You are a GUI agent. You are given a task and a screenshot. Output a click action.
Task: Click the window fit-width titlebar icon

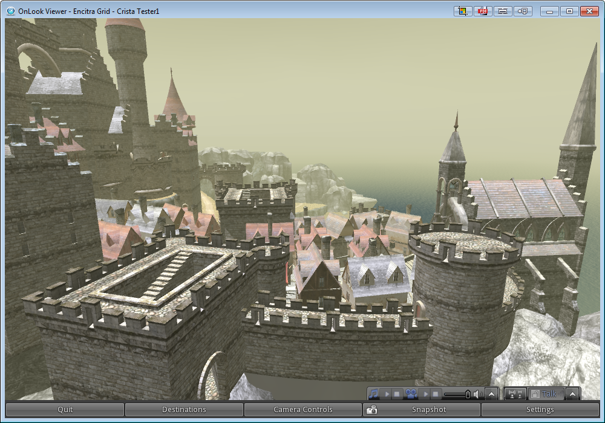pyautogui.click(x=503, y=11)
